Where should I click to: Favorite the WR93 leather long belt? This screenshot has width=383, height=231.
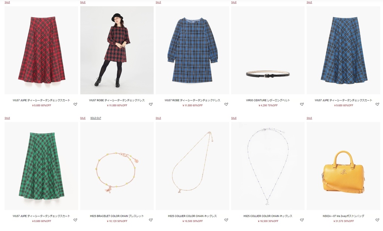302,104
